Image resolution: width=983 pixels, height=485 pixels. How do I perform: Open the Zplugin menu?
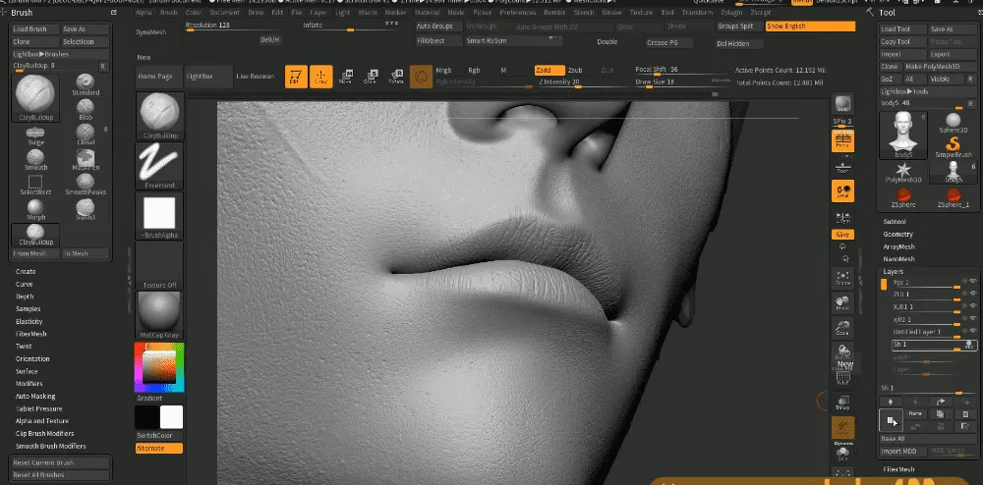(733, 13)
